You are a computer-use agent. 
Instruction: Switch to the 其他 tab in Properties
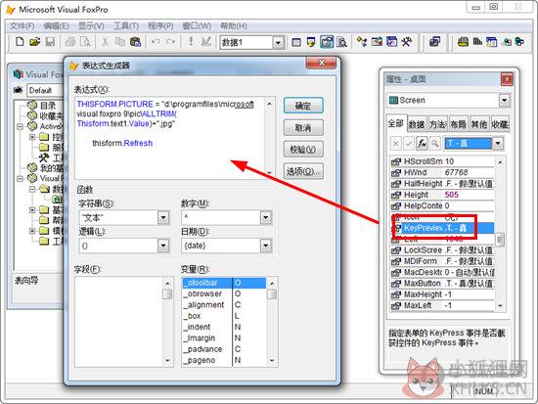[x=479, y=125]
